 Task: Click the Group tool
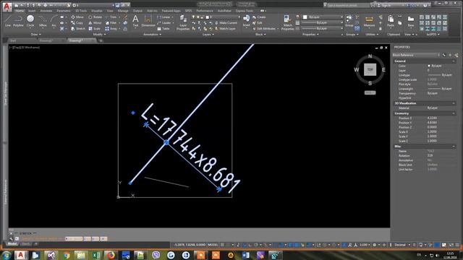click(x=349, y=21)
